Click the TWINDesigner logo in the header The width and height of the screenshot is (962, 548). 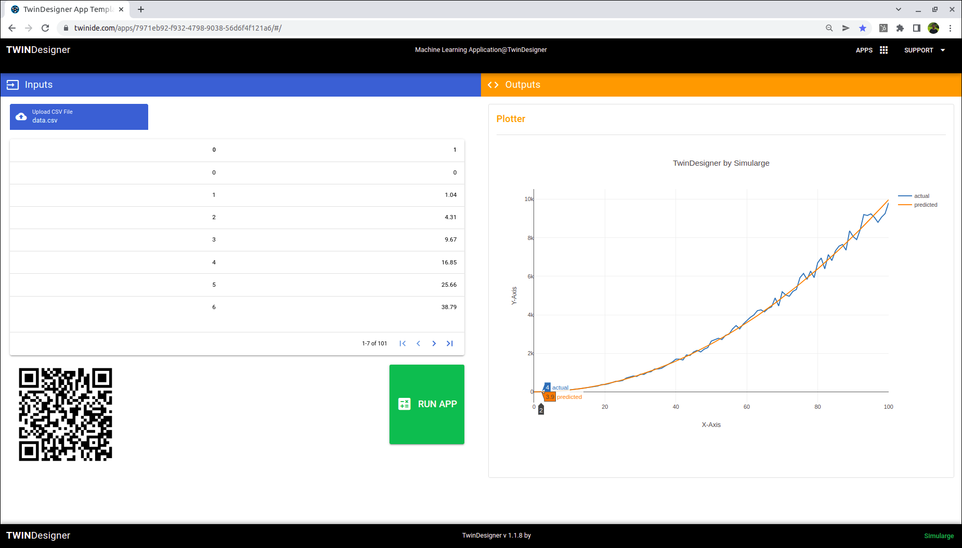click(x=38, y=50)
